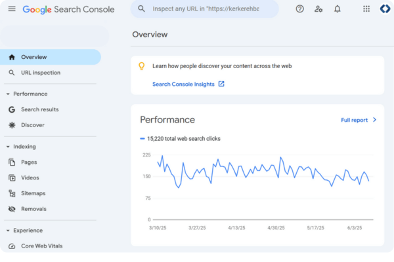Click the 6/3/25 date label
The image size is (394, 262).
point(355,228)
